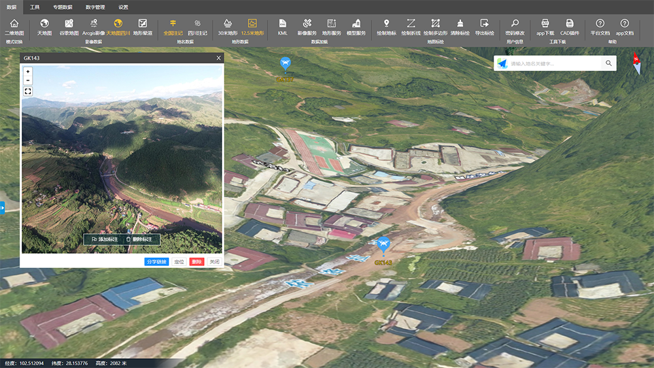Click the 添加标注 annotation button
Viewport: 654px width, 368px height.
pyautogui.click(x=105, y=239)
